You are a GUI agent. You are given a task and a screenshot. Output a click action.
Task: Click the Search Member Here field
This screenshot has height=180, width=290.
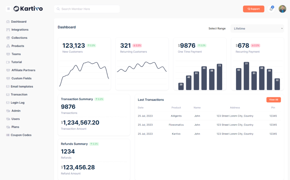(88, 9)
